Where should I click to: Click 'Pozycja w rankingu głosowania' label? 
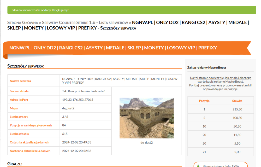click(x=31, y=125)
